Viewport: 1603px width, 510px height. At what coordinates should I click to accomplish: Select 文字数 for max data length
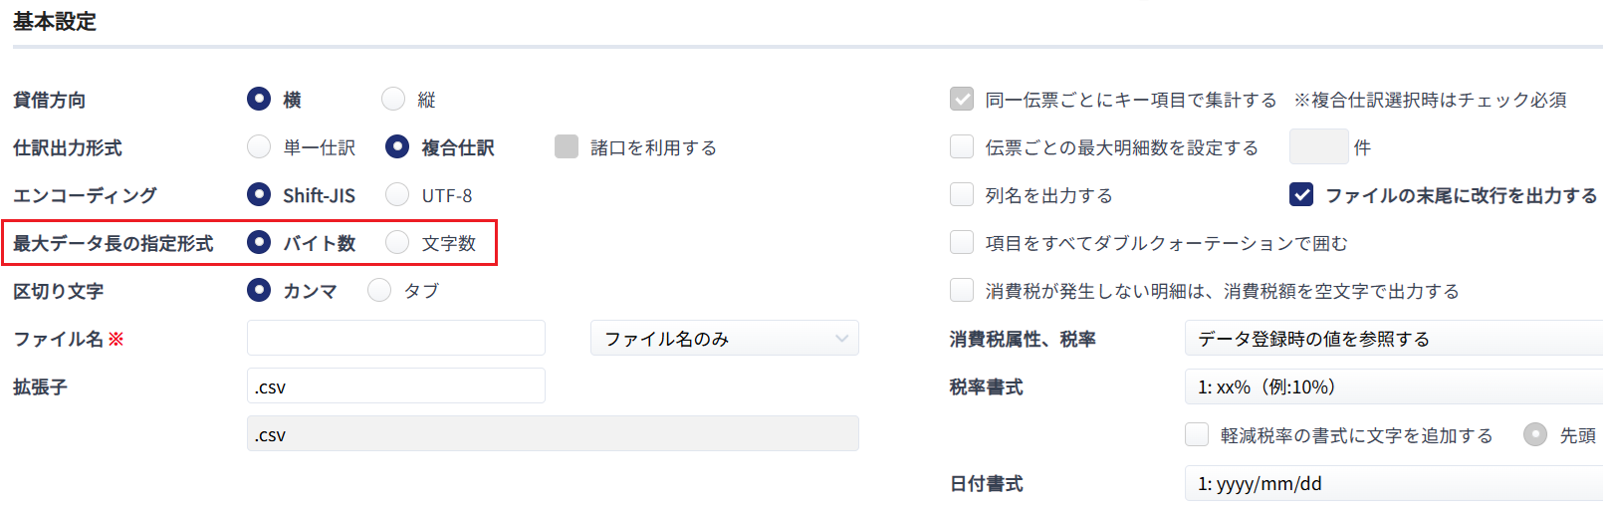397,242
